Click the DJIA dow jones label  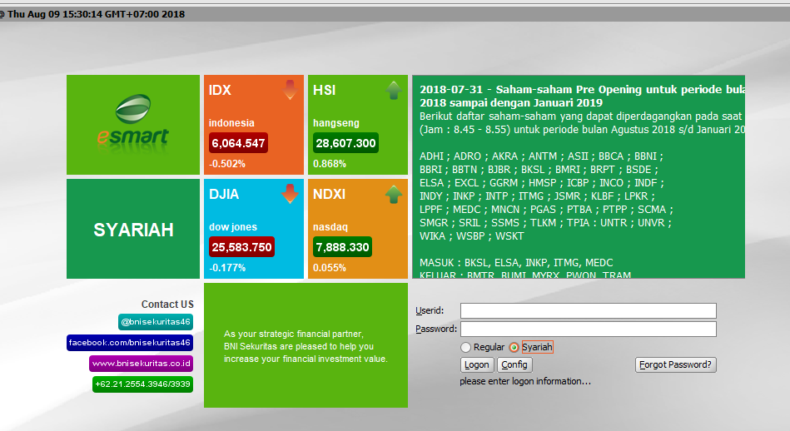(x=233, y=226)
